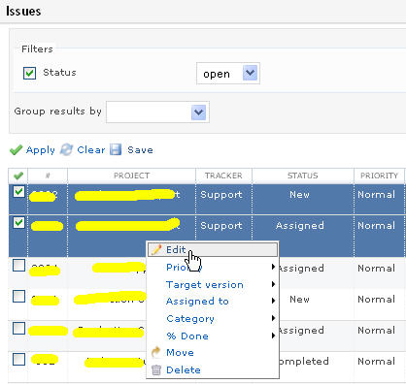
Task: Expand the Priority submenu arrow
Action: coord(273,267)
